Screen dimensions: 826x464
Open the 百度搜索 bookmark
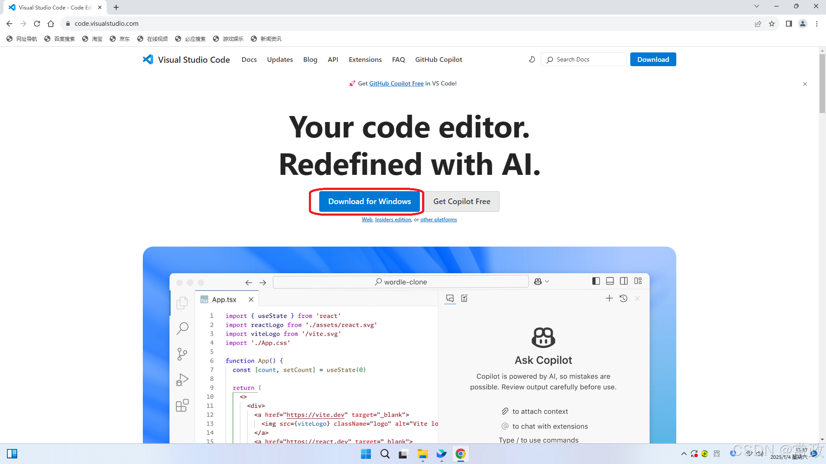pyautogui.click(x=60, y=39)
